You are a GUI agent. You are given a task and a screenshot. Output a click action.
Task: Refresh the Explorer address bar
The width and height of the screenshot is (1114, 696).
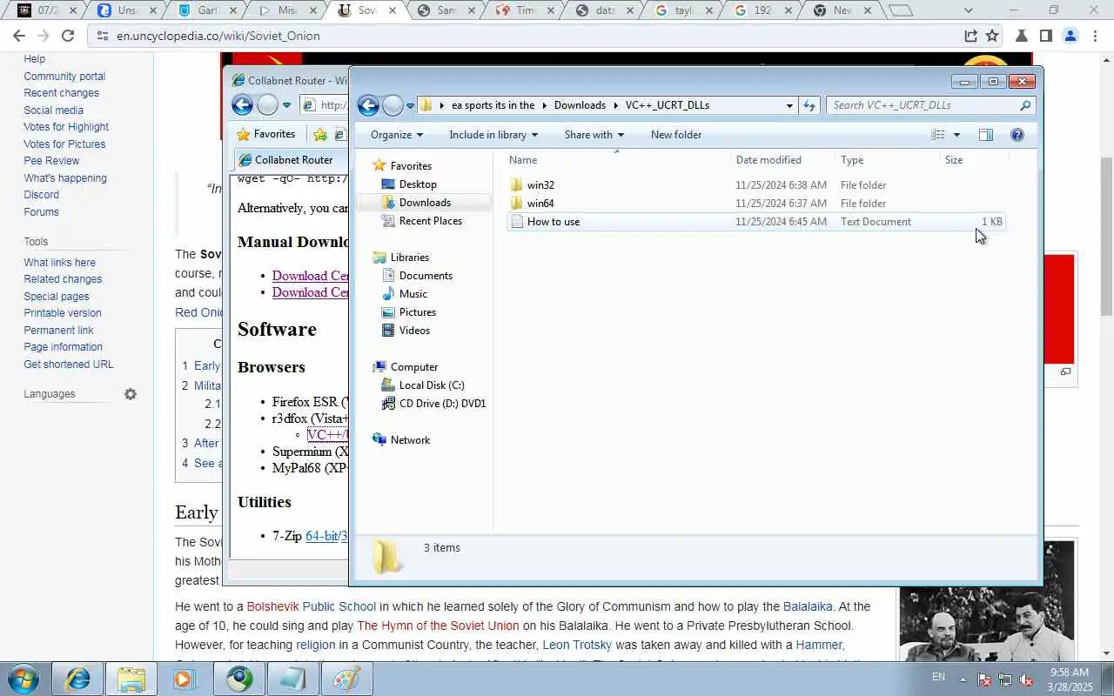point(809,105)
